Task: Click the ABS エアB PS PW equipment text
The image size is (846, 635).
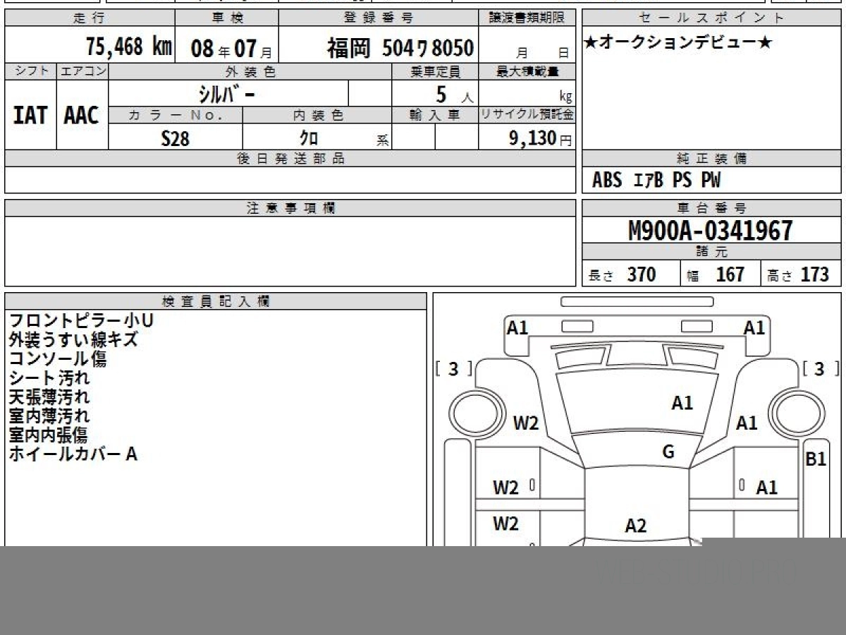Action: 656,181
